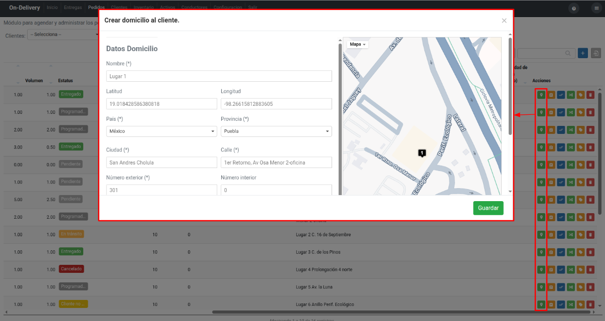Open the Provincia dropdown showing Puebla
The height and width of the screenshot is (321, 605).
click(276, 131)
